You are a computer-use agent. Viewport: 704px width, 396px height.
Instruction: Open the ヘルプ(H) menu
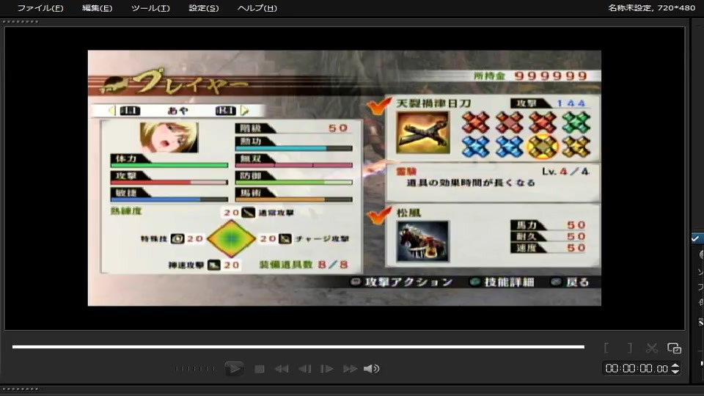(x=257, y=8)
